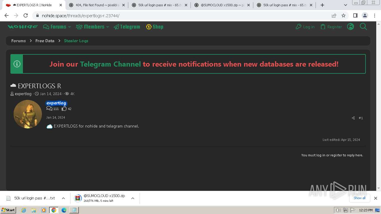Click the thread date Jan 14, 2024

click(51, 94)
